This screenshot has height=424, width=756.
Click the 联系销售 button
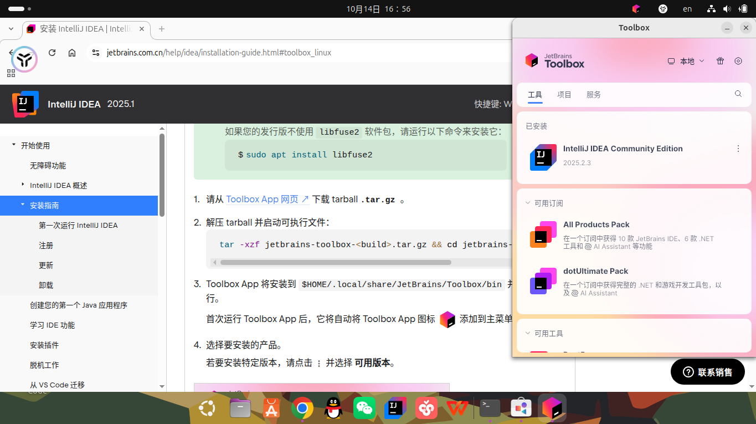[x=708, y=372]
